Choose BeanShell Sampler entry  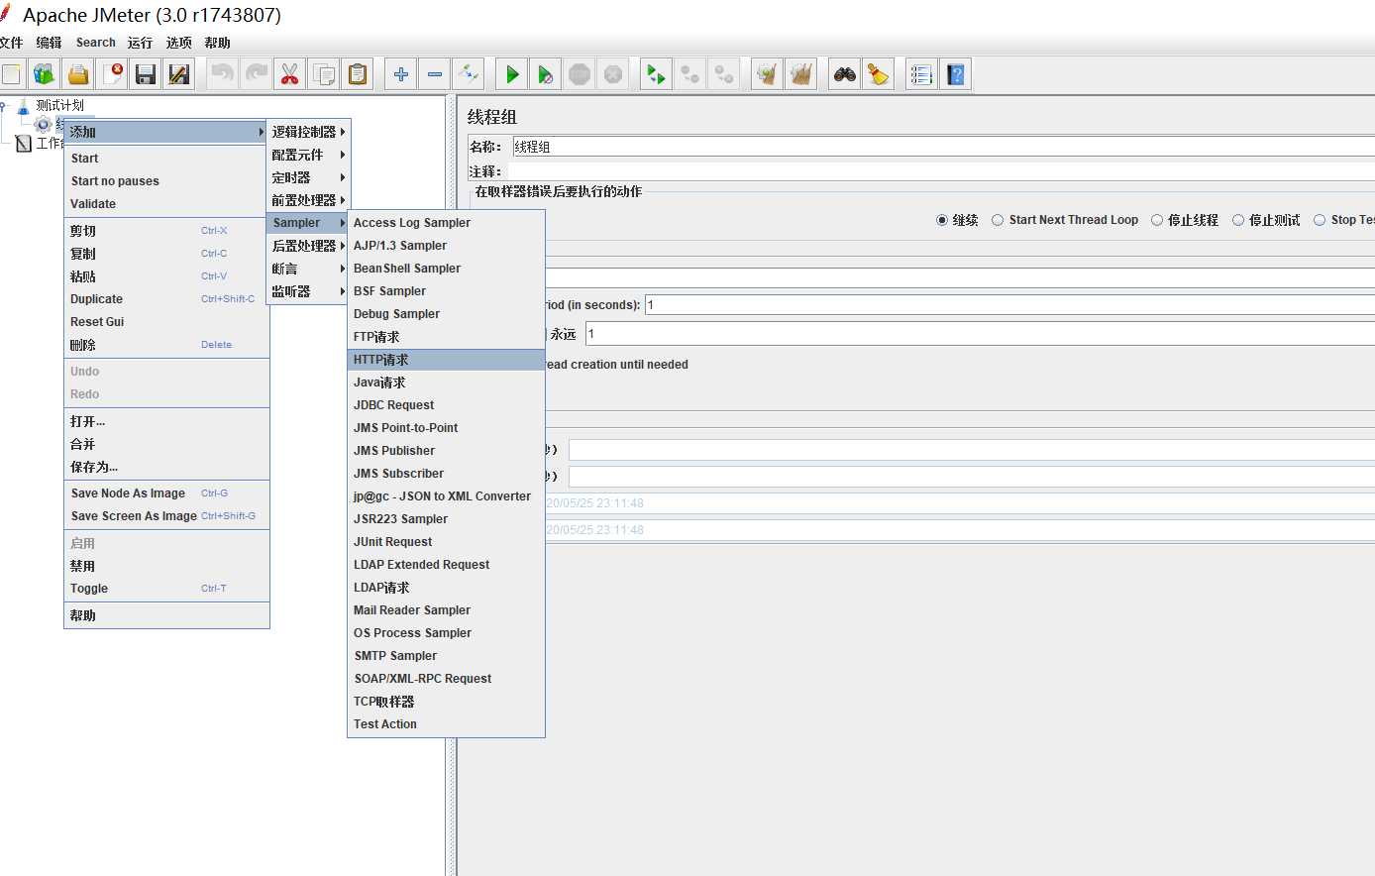coord(446,269)
